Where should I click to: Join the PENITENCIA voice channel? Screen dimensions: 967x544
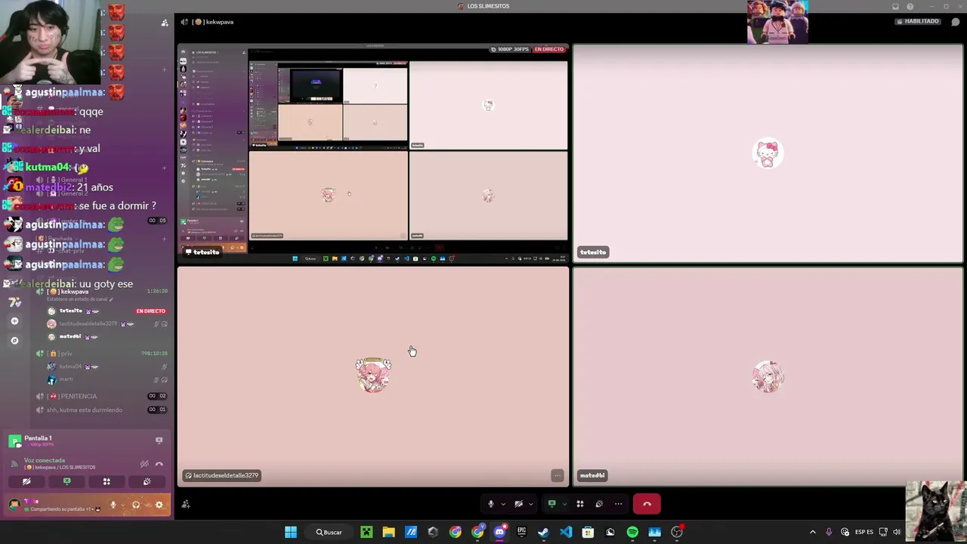click(x=101, y=396)
